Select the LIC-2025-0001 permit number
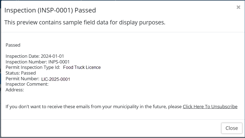 [56, 79]
